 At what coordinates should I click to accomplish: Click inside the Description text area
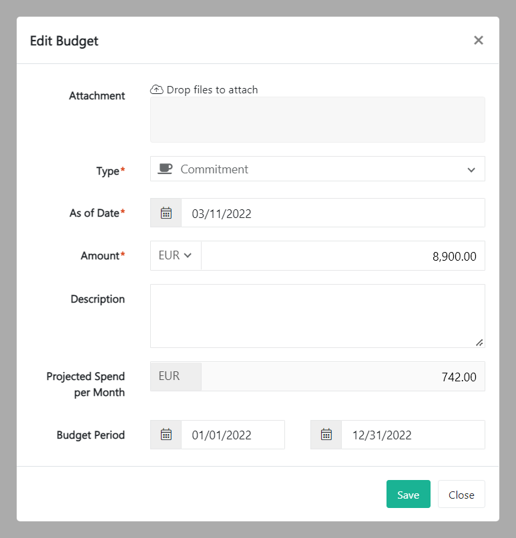tap(318, 313)
